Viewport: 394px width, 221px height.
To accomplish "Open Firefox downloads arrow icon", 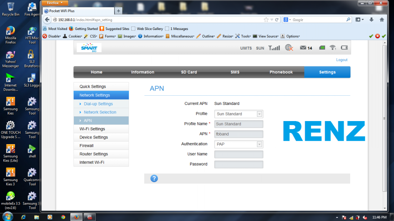I will pyautogui.click(x=371, y=20).
